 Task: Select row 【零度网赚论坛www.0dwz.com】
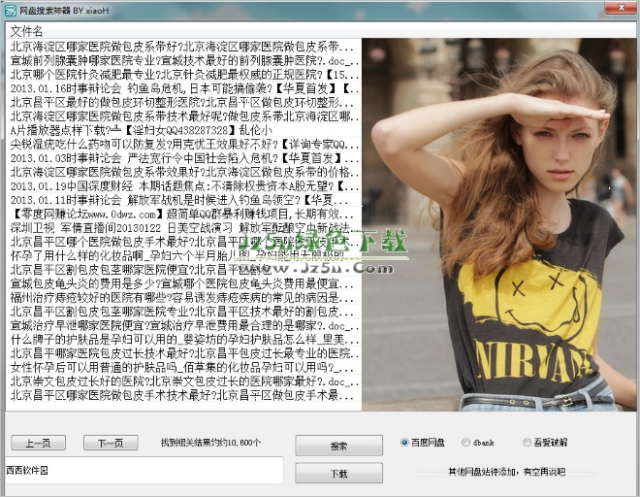click(x=183, y=215)
